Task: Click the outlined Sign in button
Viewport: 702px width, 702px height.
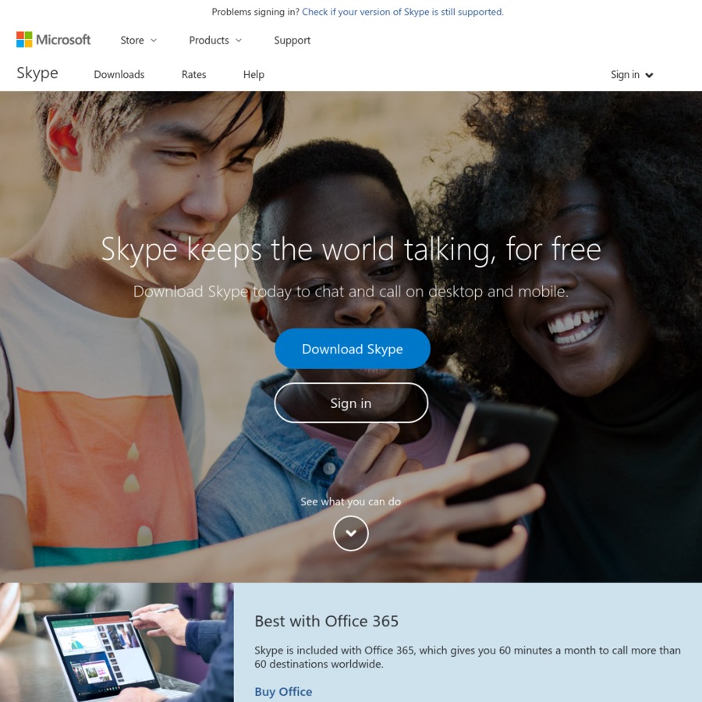Action: pyautogui.click(x=351, y=403)
